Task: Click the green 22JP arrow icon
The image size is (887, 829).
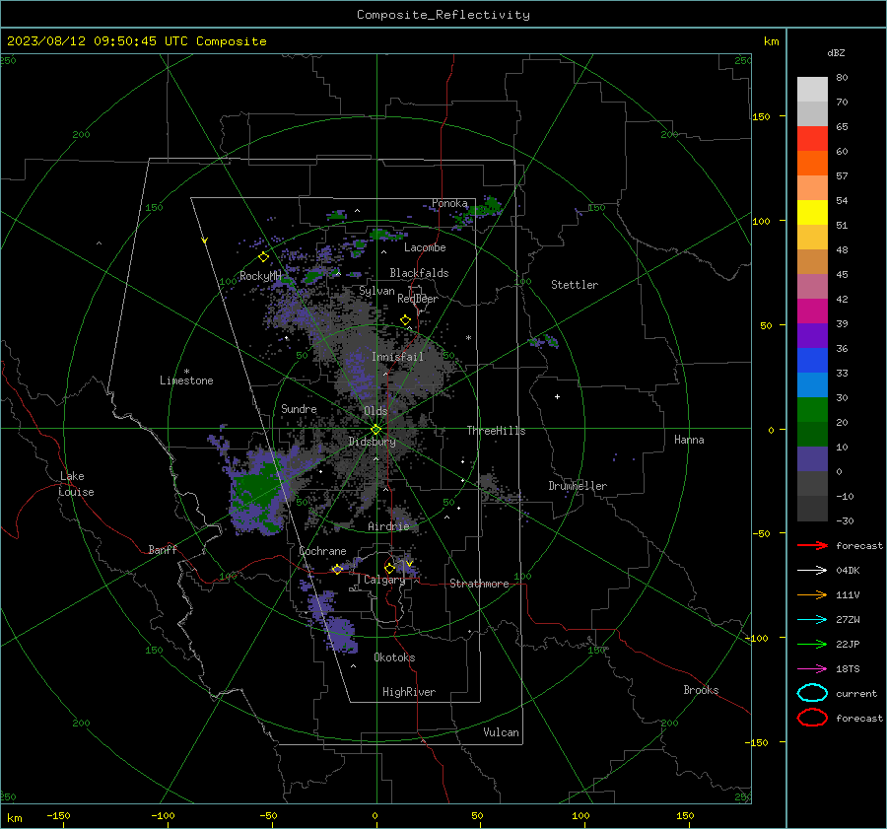Action: click(812, 644)
